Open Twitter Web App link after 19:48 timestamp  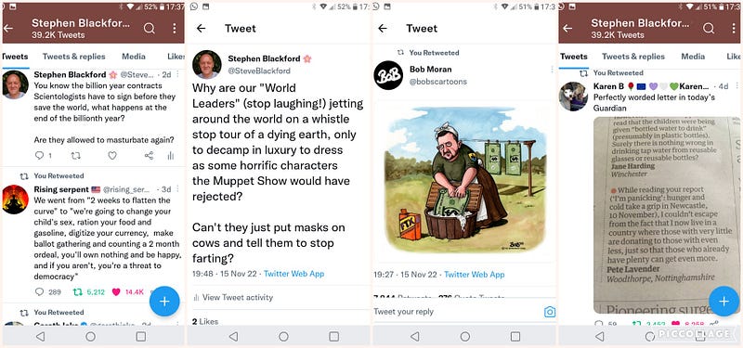pos(293,274)
